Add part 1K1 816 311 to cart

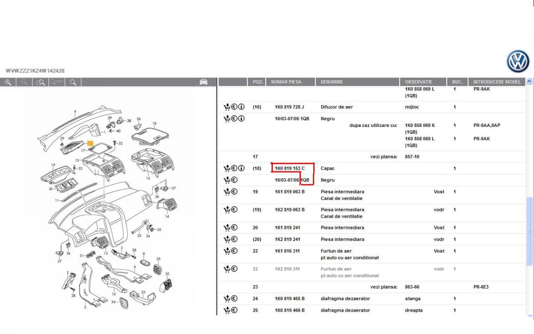coord(227,251)
